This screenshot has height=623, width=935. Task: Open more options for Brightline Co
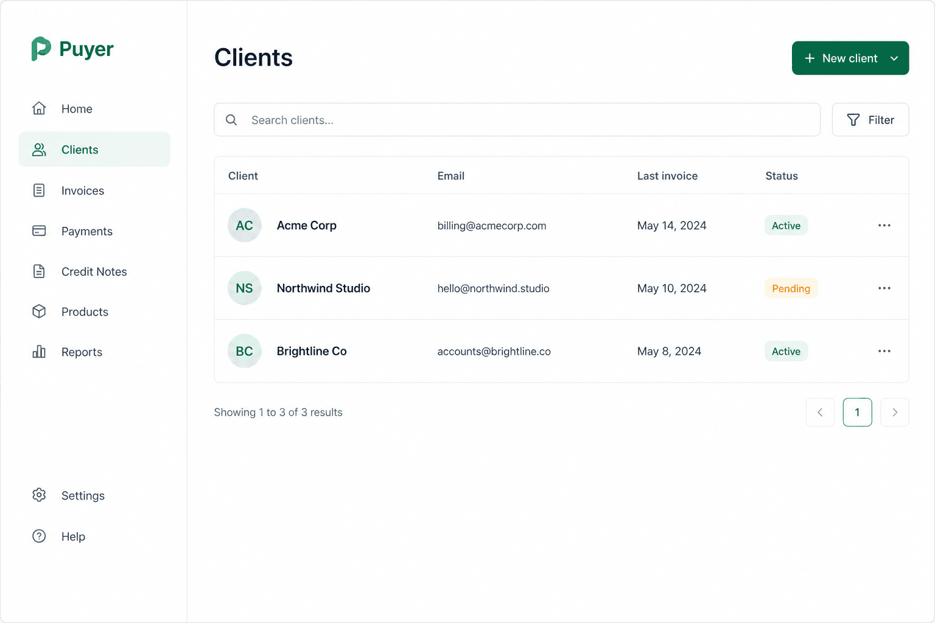tap(884, 351)
